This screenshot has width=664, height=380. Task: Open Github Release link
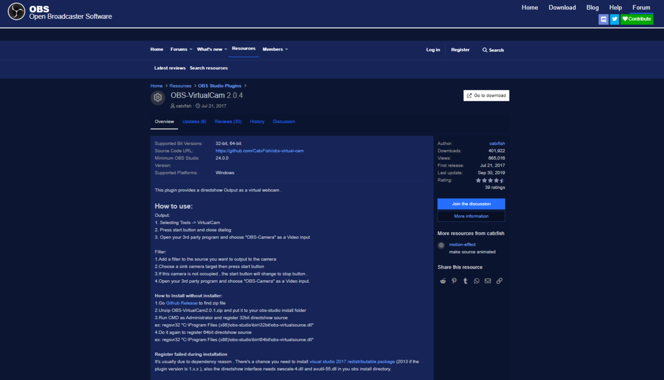182,303
